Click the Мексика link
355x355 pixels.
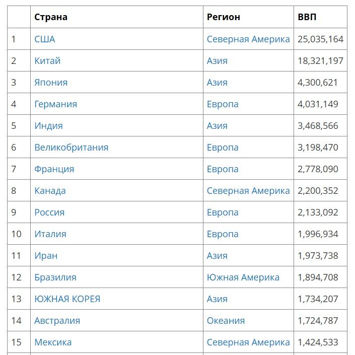pyautogui.click(x=53, y=342)
